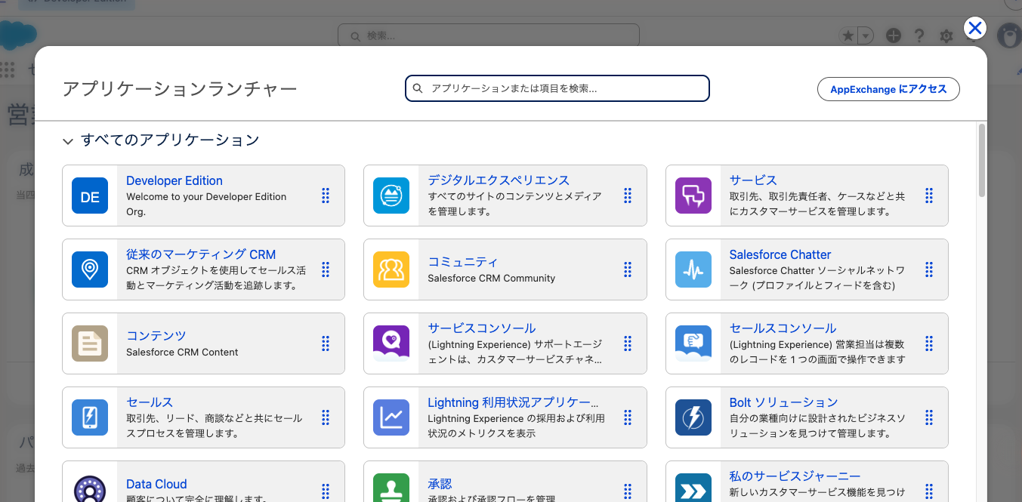
Task: Open the Bolt ソリューション link
Action: 783,402
